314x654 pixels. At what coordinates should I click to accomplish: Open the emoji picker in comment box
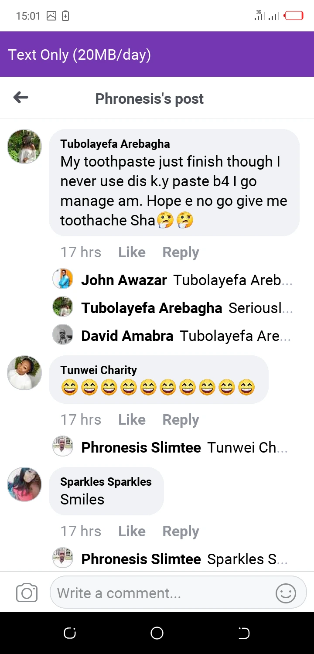pos(286,593)
